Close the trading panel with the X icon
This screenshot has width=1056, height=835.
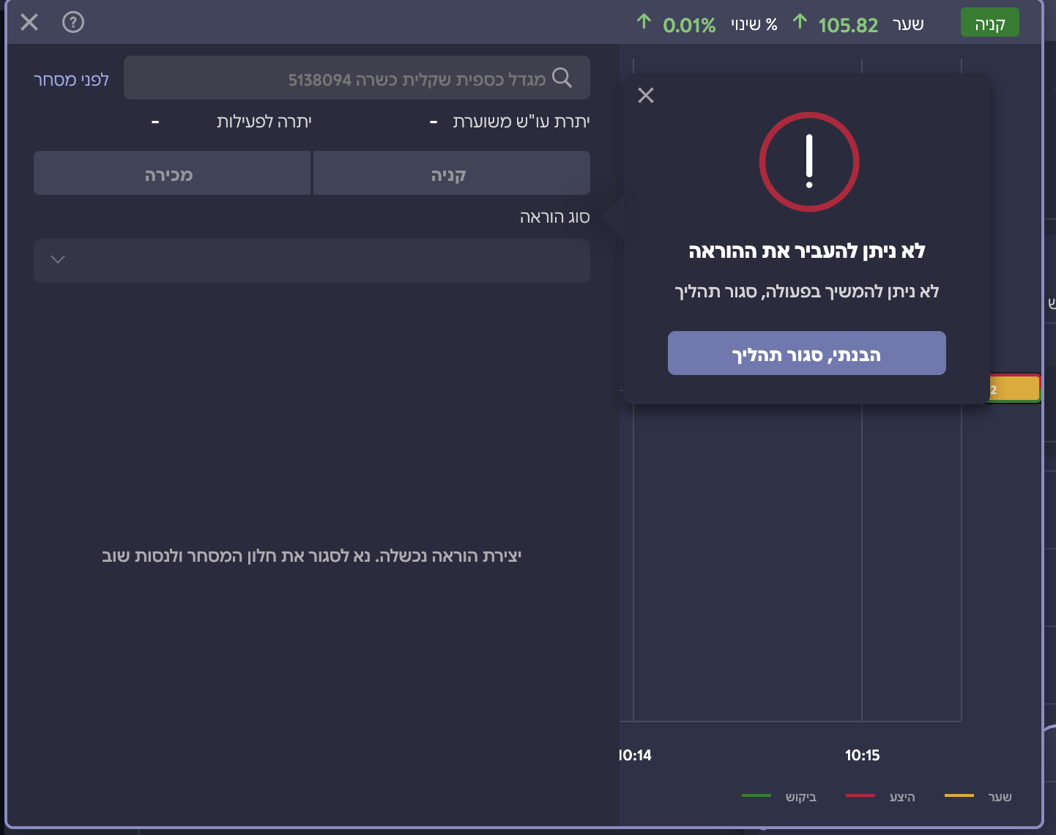[29, 23]
